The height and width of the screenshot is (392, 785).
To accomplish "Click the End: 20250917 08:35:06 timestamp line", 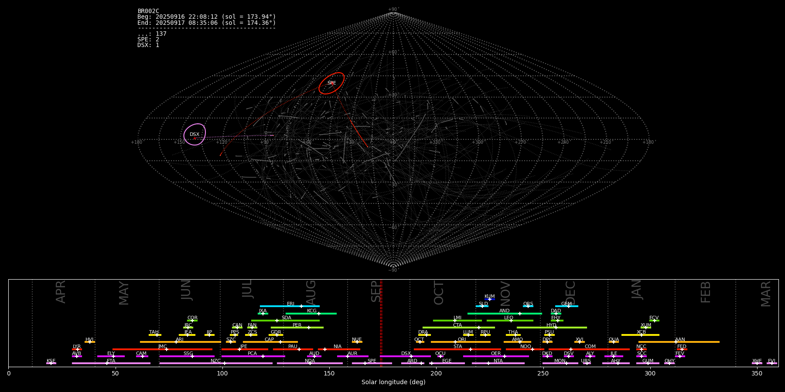I will (x=207, y=23).
